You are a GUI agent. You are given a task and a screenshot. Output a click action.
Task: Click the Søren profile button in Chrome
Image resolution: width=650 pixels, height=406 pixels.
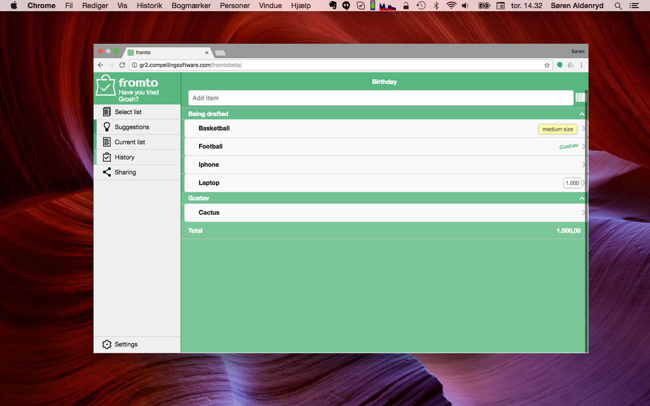click(578, 51)
